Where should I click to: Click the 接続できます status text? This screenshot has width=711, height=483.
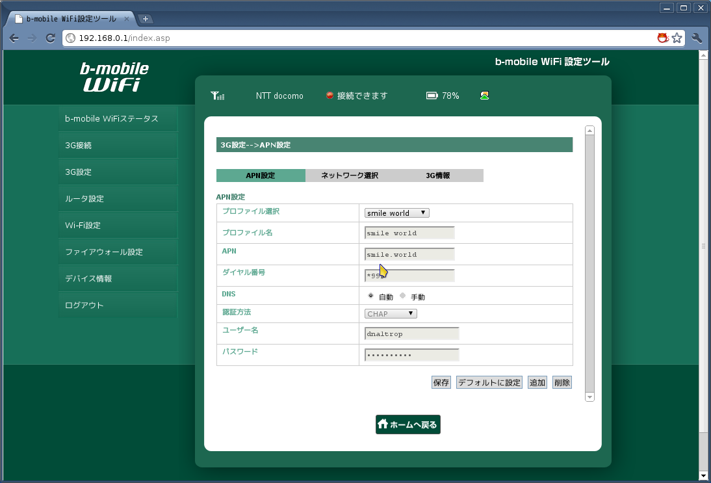click(x=362, y=96)
